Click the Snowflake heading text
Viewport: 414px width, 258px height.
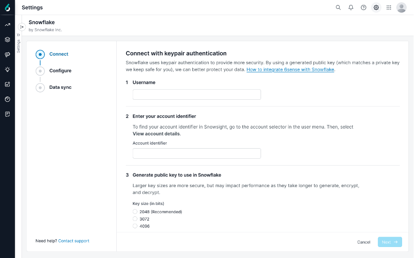(x=42, y=22)
